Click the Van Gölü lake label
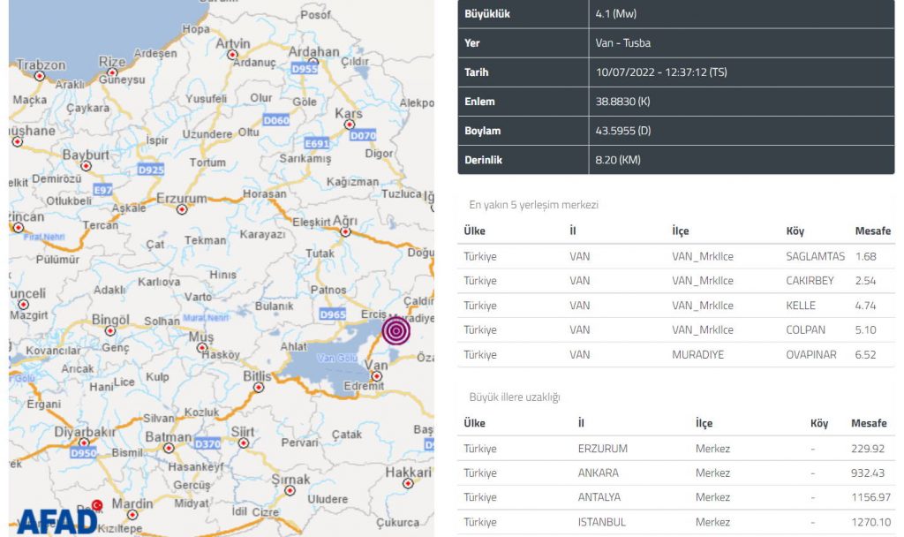Image resolution: width=904 pixels, height=537 pixels. 335,358
